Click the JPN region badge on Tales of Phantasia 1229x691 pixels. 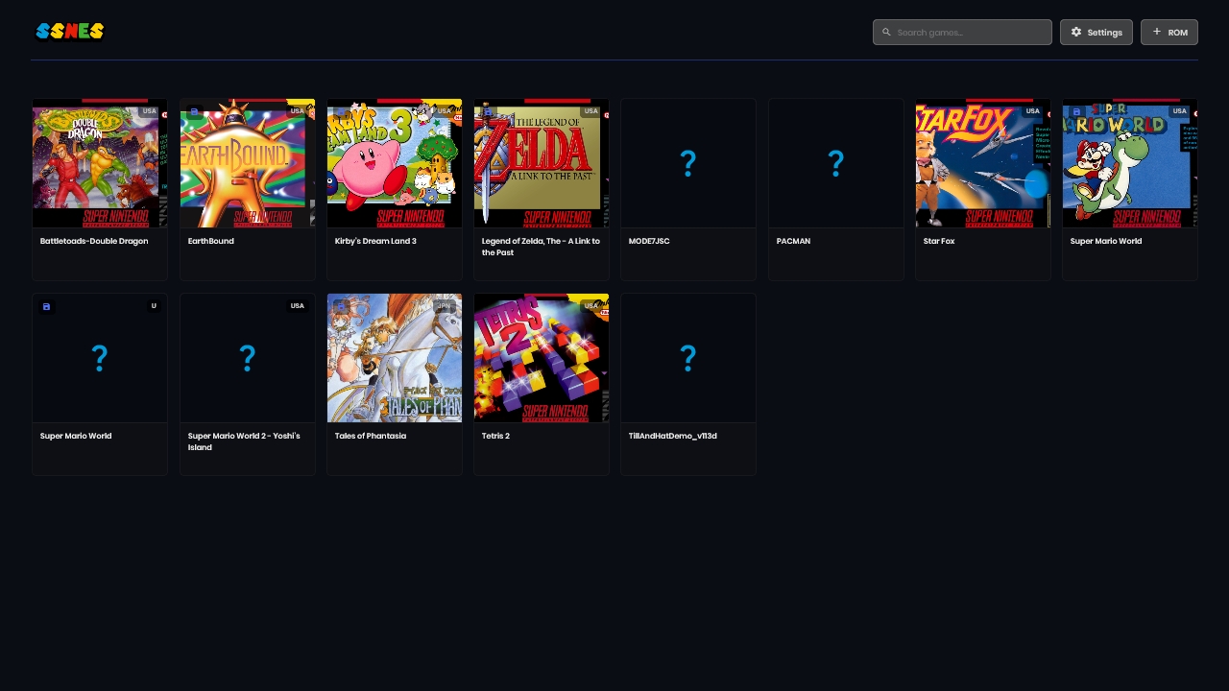443,306
